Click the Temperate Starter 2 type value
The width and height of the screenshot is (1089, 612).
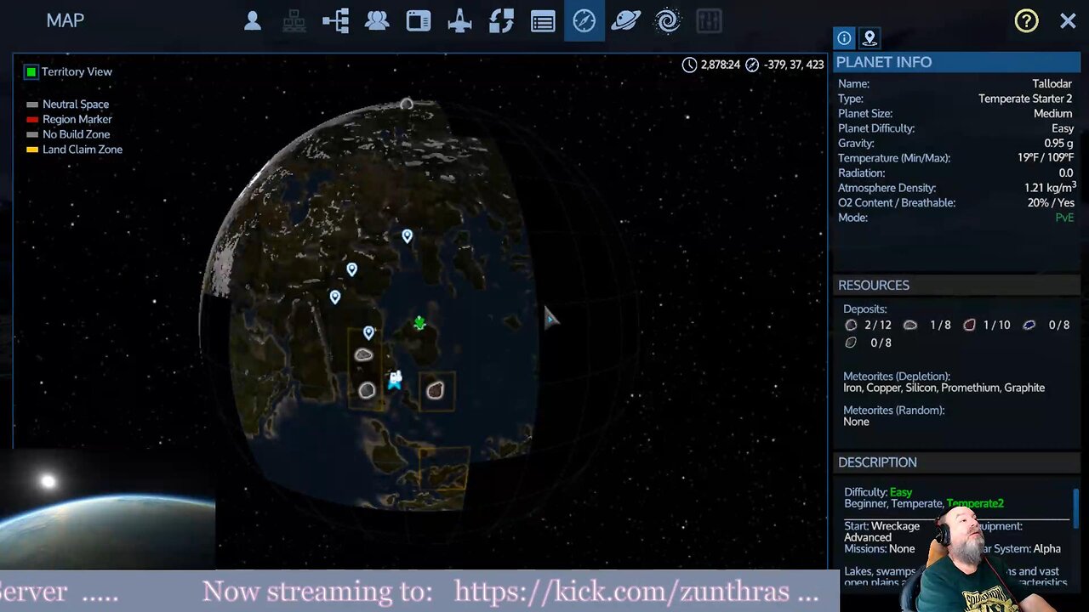(1025, 99)
